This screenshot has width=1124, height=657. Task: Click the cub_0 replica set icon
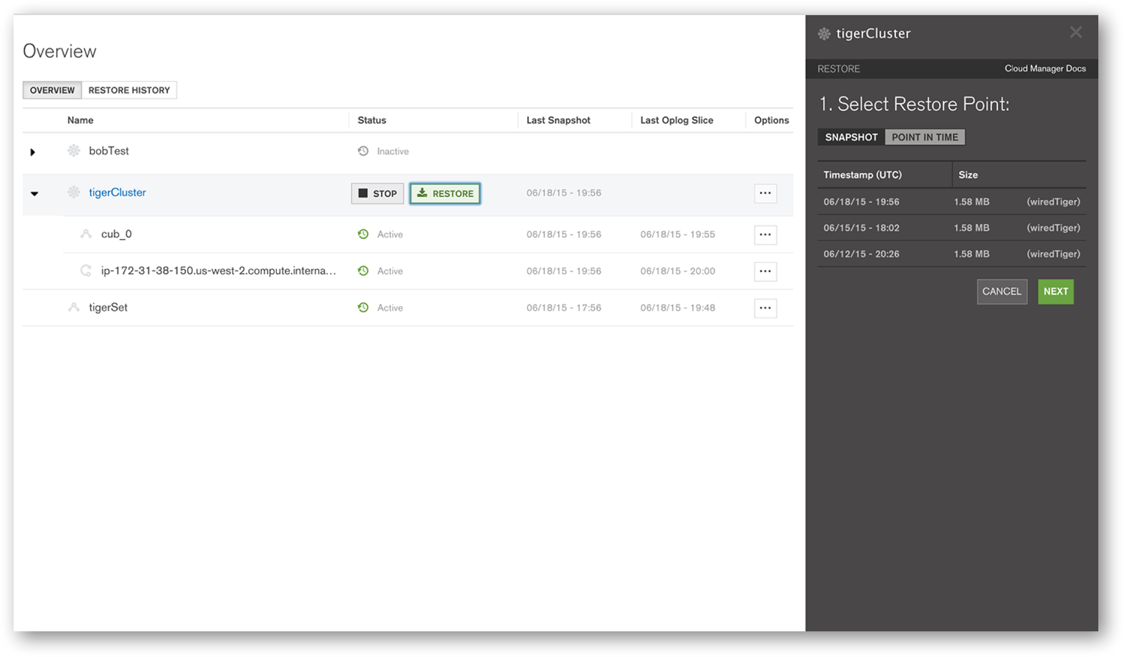coord(86,234)
